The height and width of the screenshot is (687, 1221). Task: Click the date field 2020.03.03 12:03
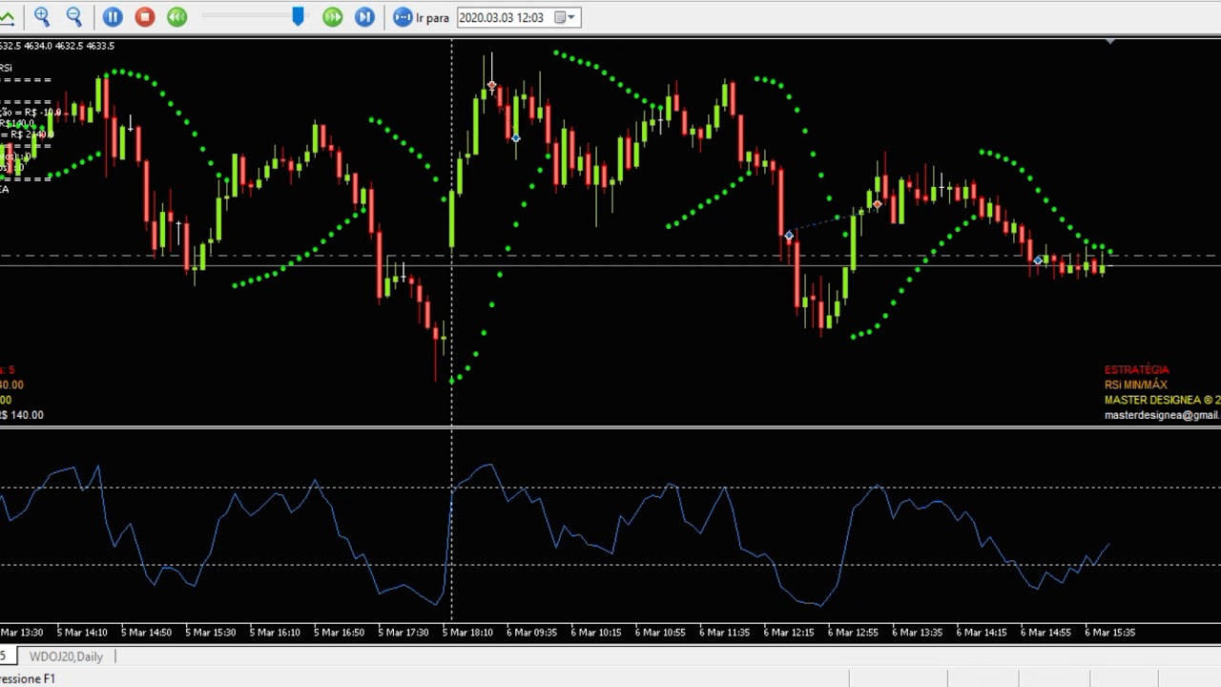pos(503,17)
